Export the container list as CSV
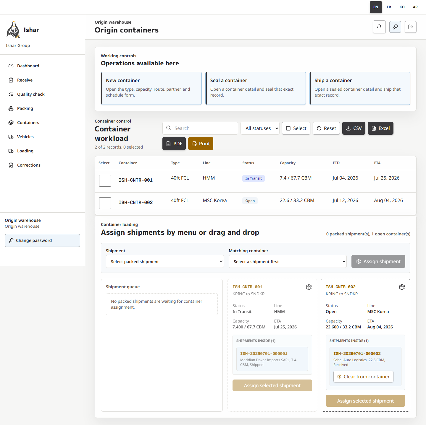The width and height of the screenshot is (426, 425). [x=354, y=128]
